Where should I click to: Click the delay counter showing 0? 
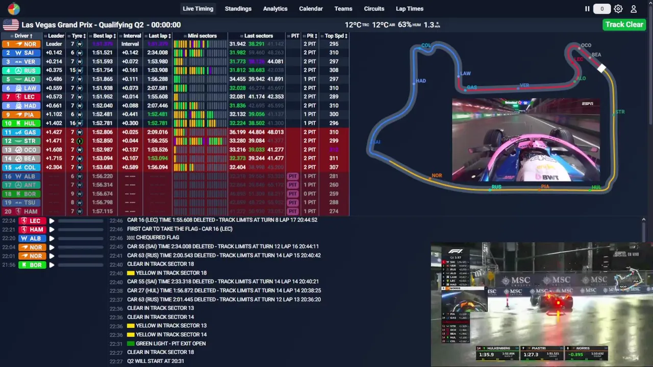[x=602, y=9]
